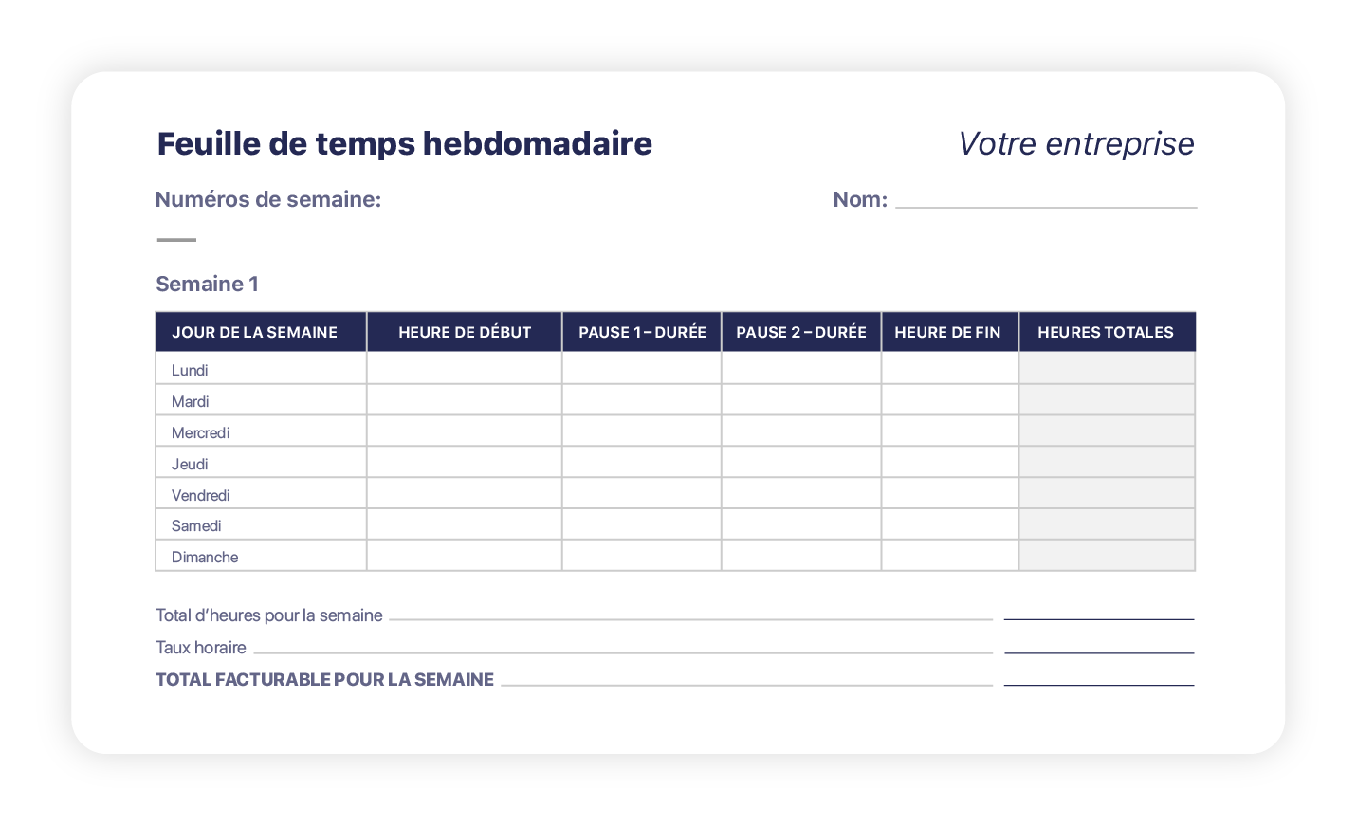The image size is (1357, 826).
Task: Click the Feuille de temps hebdomadaire title
Action: click(x=404, y=144)
